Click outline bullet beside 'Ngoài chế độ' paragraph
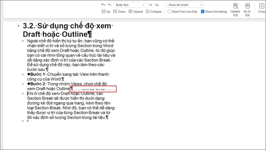Screen dimensions: 266x150 pyautogui.click(x=23, y=41)
